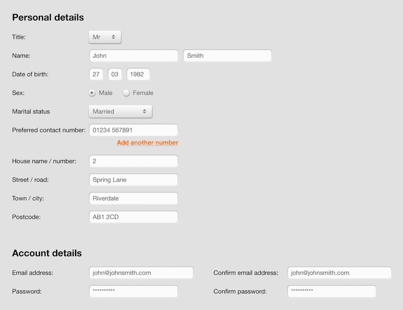Click the Email address input field
403x310 pixels.
click(141, 273)
